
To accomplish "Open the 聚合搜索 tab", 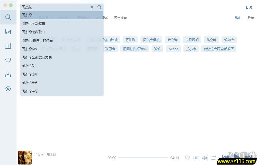I will tap(120, 18).
